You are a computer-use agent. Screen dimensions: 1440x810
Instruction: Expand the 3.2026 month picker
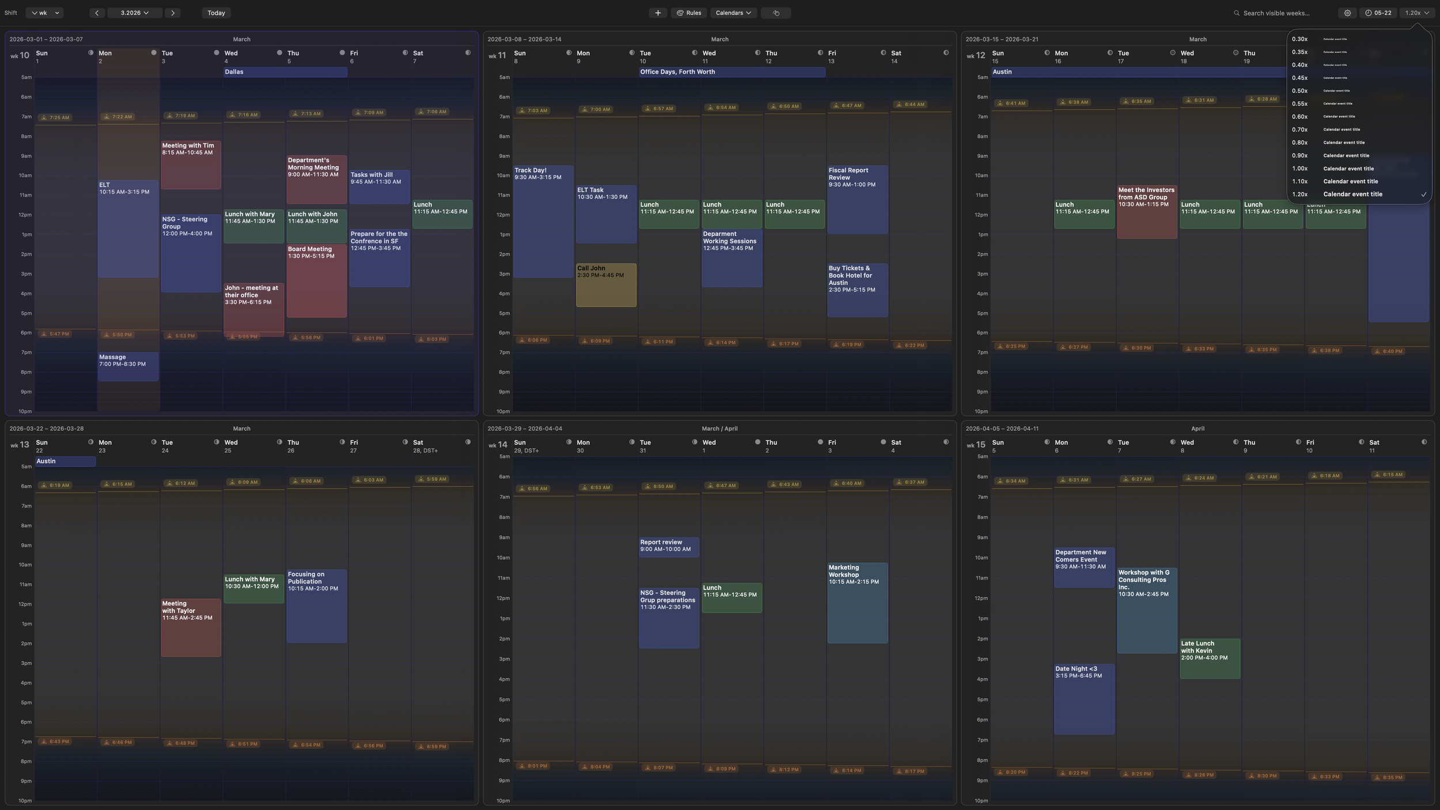[134, 13]
